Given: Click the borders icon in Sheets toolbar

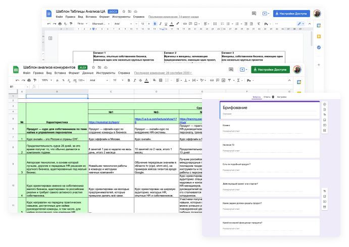Looking at the screenshot, I should (161, 80).
